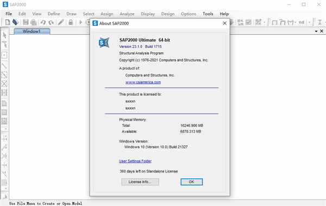Image resolution: width=326 pixels, height=206 pixels.
Task: Click the 16246.906 MB total memory value
Action: (x=192, y=126)
